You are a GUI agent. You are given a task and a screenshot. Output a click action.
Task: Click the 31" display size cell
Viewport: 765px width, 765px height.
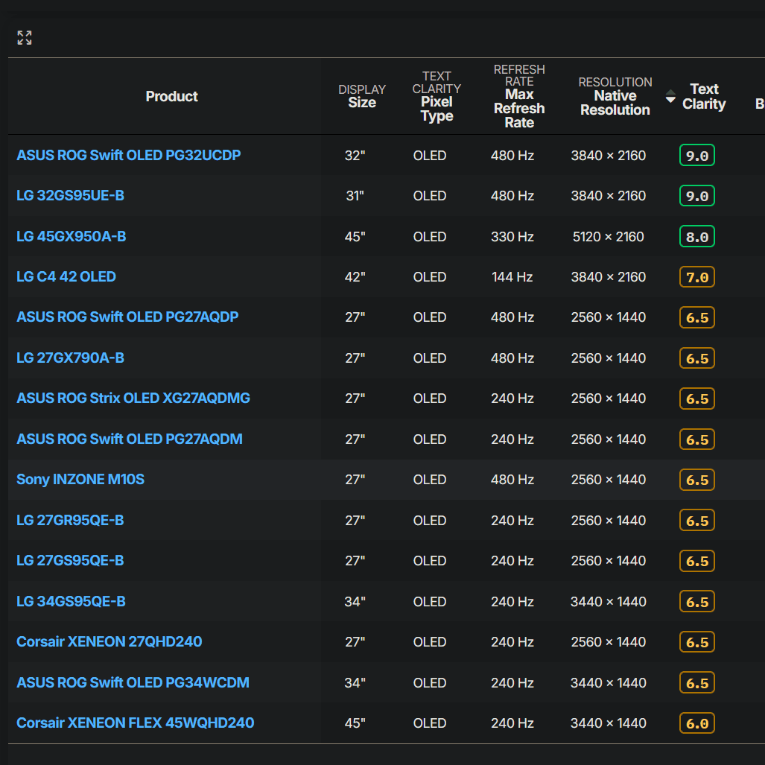pyautogui.click(x=355, y=196)
